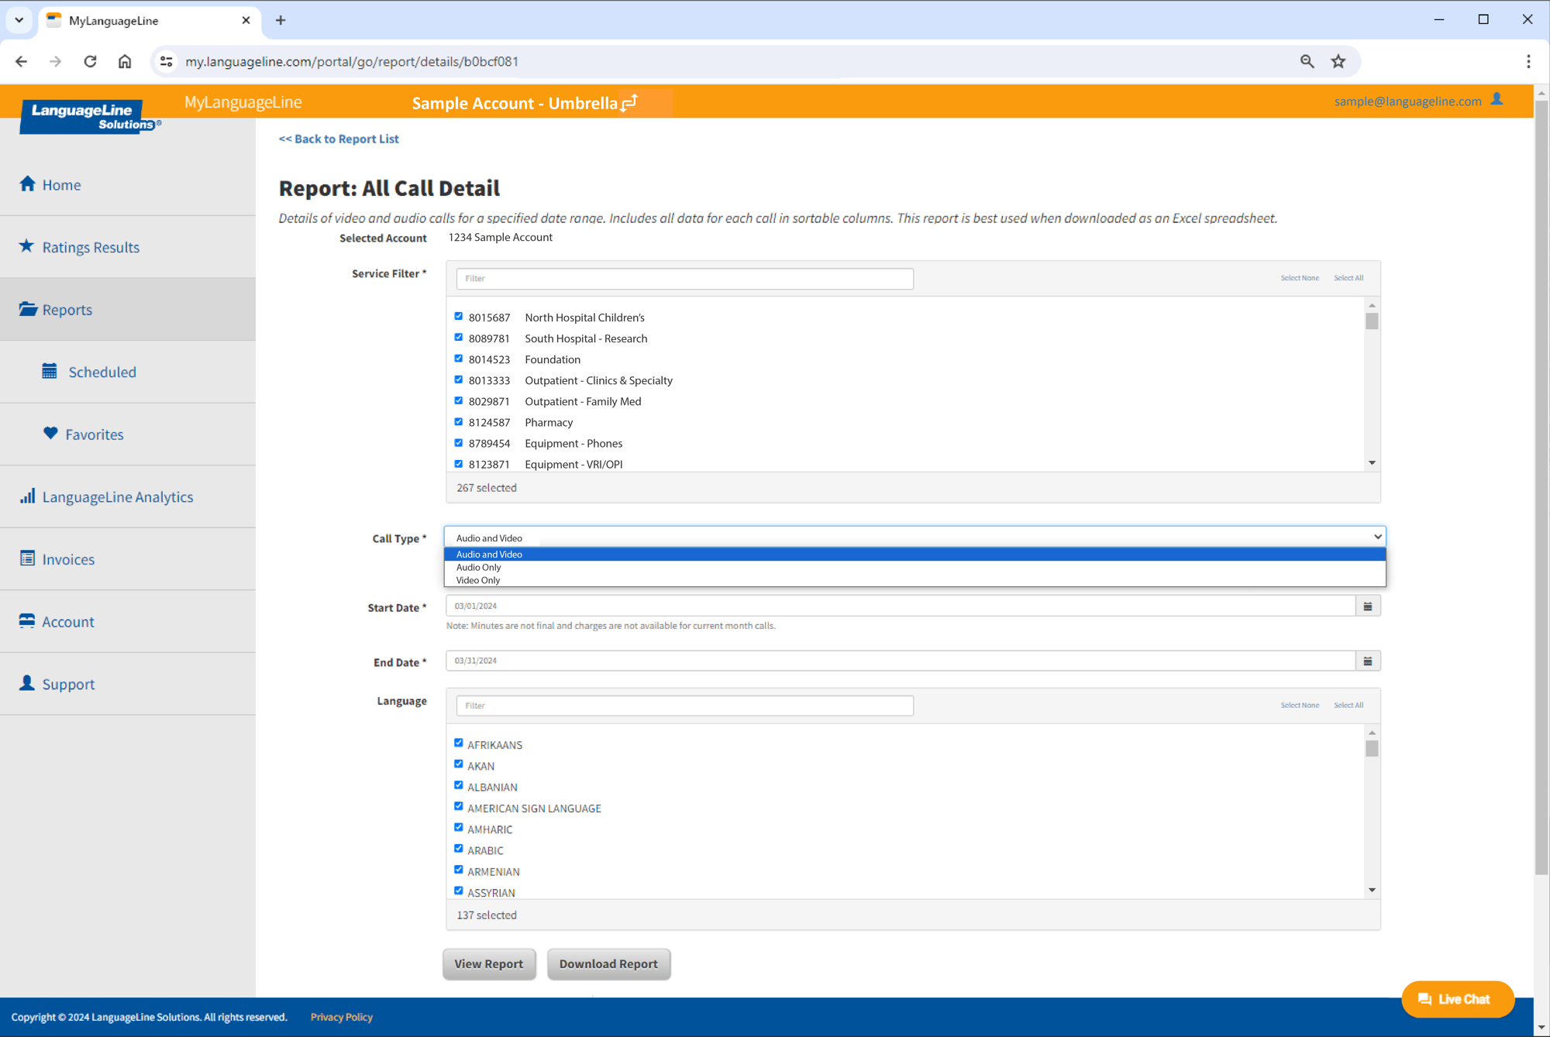Open the End Date calendar picker icon

pos(1367,661)
